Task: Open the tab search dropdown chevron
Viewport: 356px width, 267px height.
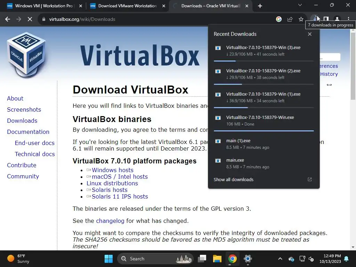Action: [300, 5]
